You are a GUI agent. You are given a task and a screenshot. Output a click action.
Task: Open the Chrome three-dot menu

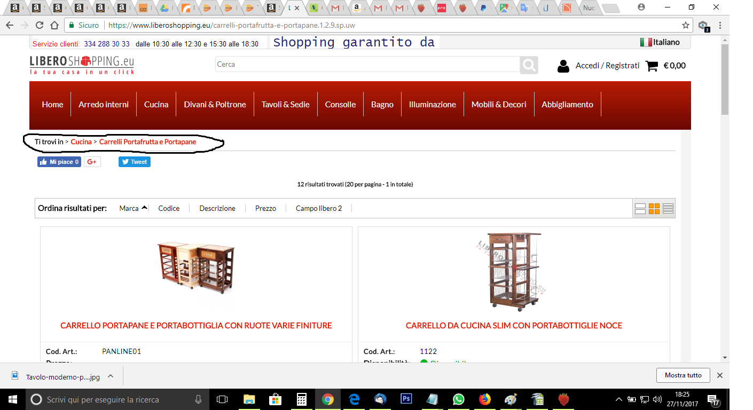tap(720, 25)
